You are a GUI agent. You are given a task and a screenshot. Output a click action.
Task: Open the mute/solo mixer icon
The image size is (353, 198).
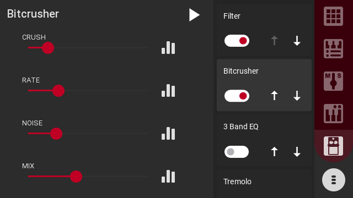[x=333, y=81]
